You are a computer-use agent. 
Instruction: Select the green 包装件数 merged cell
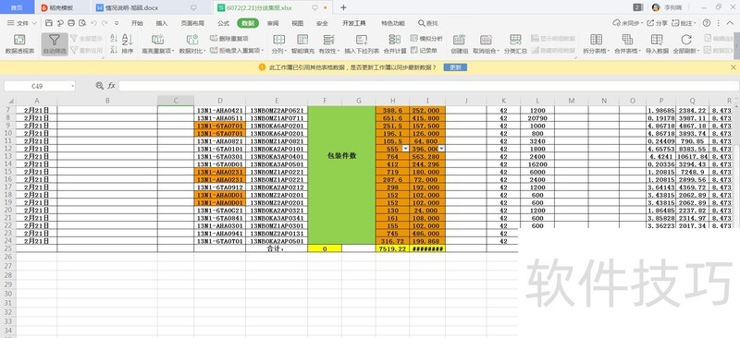coord(341,175)
